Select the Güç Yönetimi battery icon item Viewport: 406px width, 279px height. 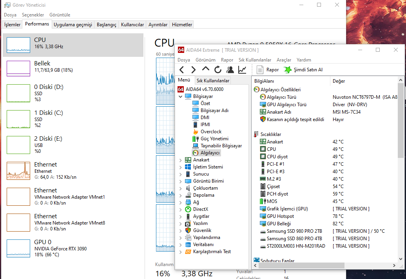point(196,138)
